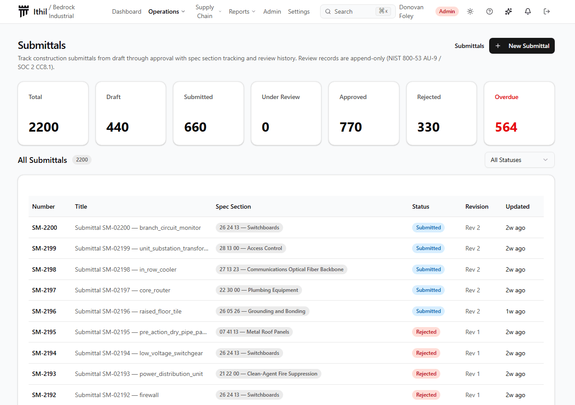
Task: Click the Rev 1 cell in SM-2193 row
Action: click(x=473, y=374)
